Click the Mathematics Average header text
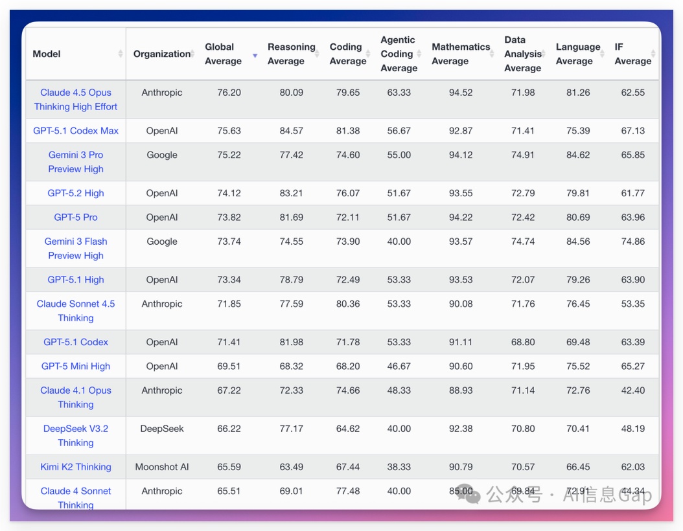 point(461,54)
